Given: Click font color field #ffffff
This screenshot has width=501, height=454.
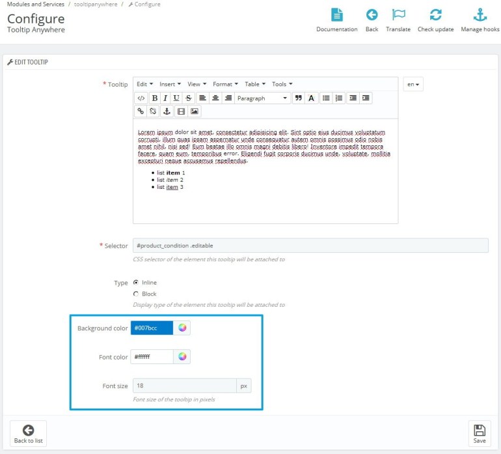Looking at the screenshot, I should coord(152,357).
